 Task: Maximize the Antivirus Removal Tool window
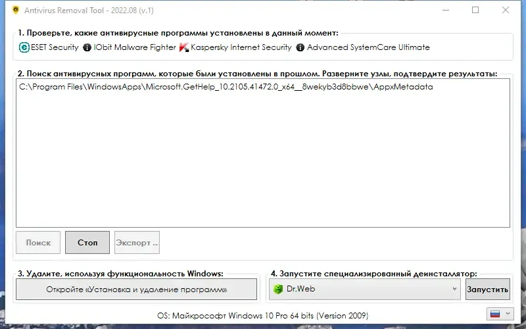pos(475,10)
